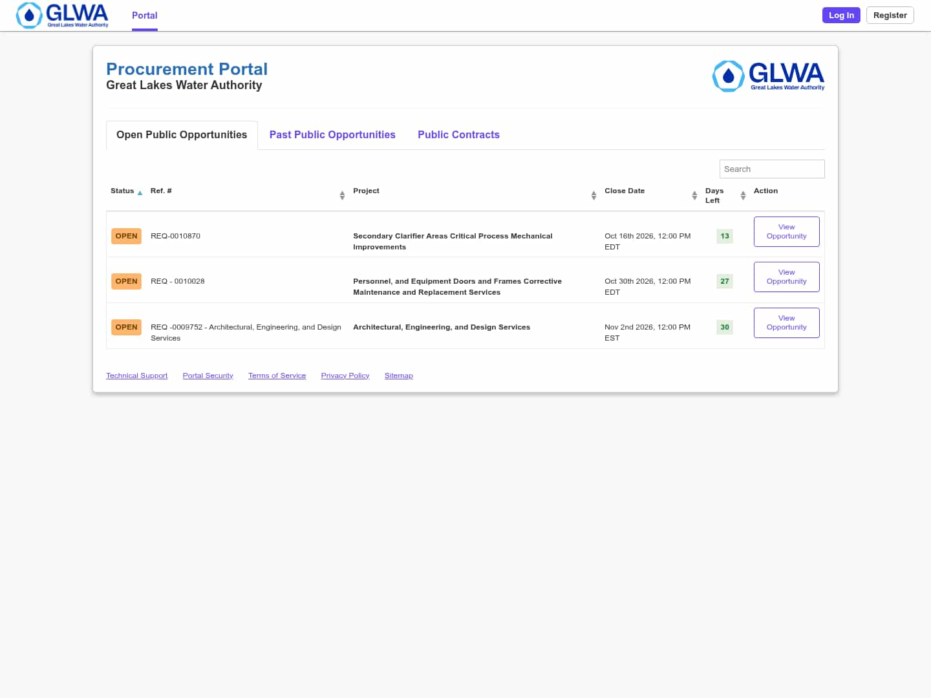The height and width of the screenshot is (698, 931).
Task: Click the Log In button
Action: [841, 15]
